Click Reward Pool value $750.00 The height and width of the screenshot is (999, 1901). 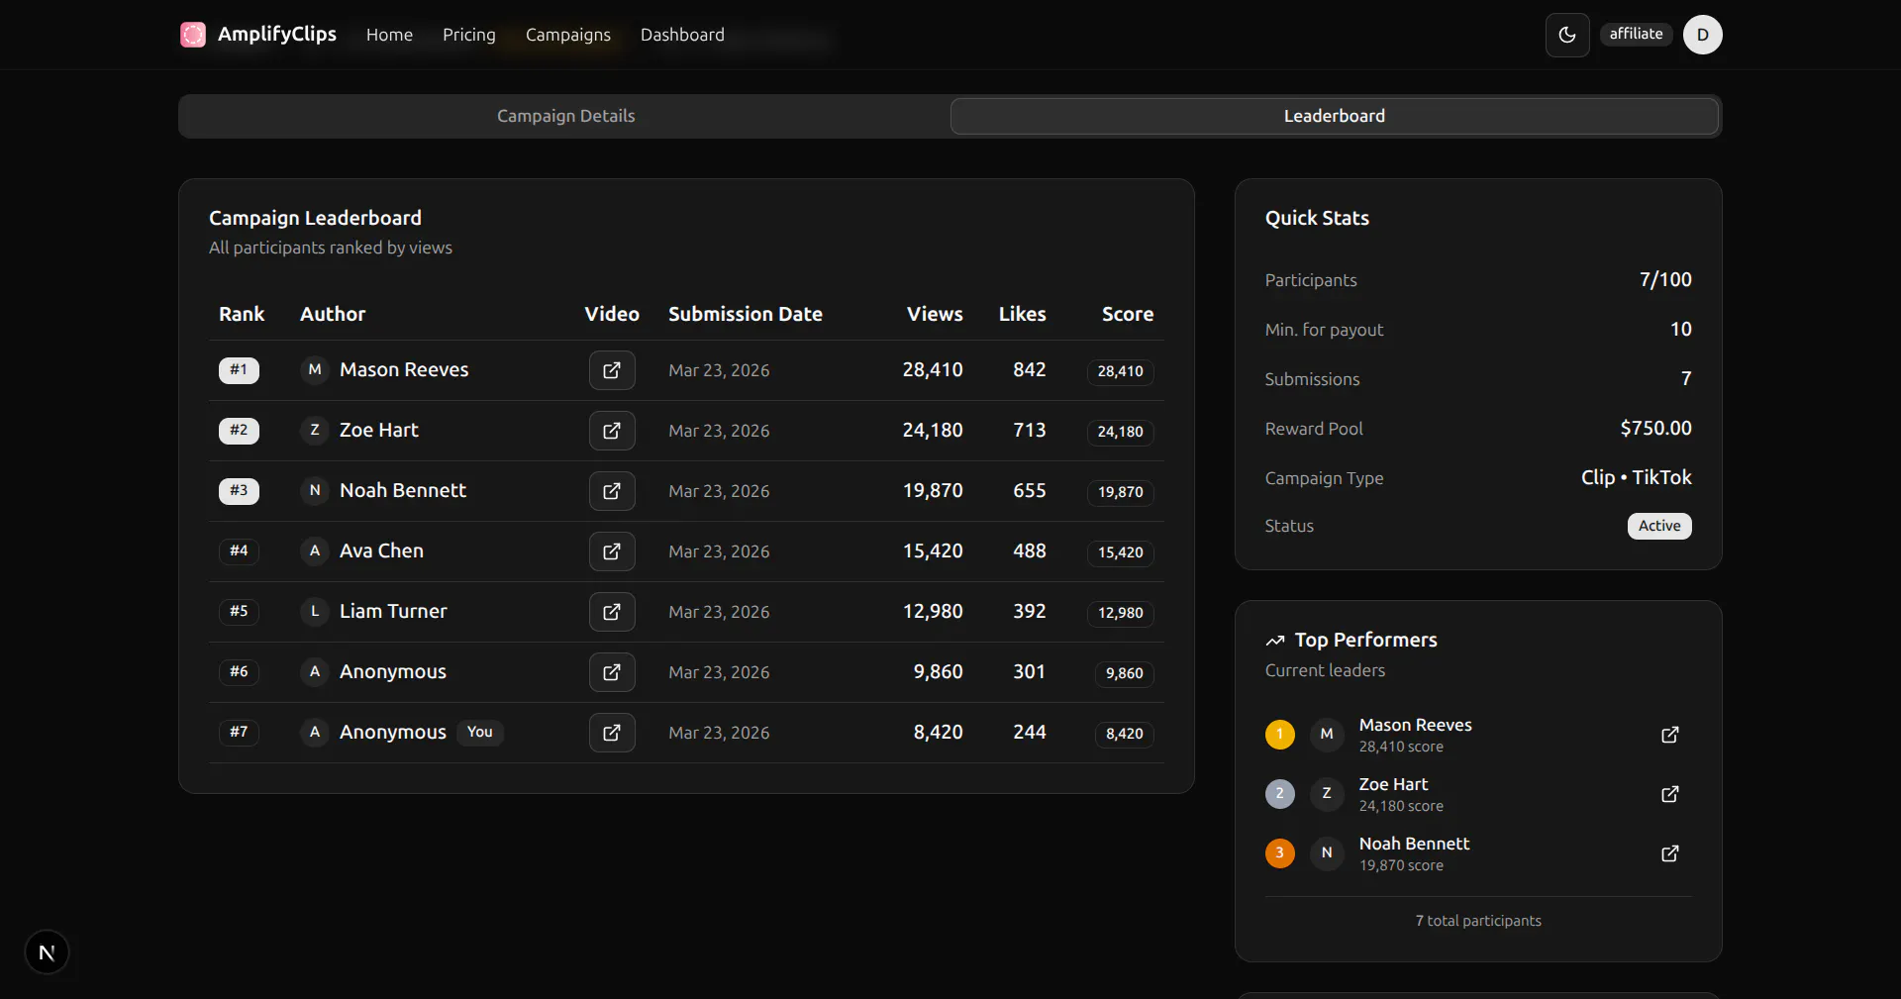[x=1655, y=429]
